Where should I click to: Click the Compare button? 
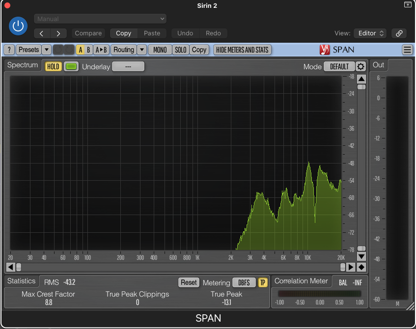click(88, 33)
